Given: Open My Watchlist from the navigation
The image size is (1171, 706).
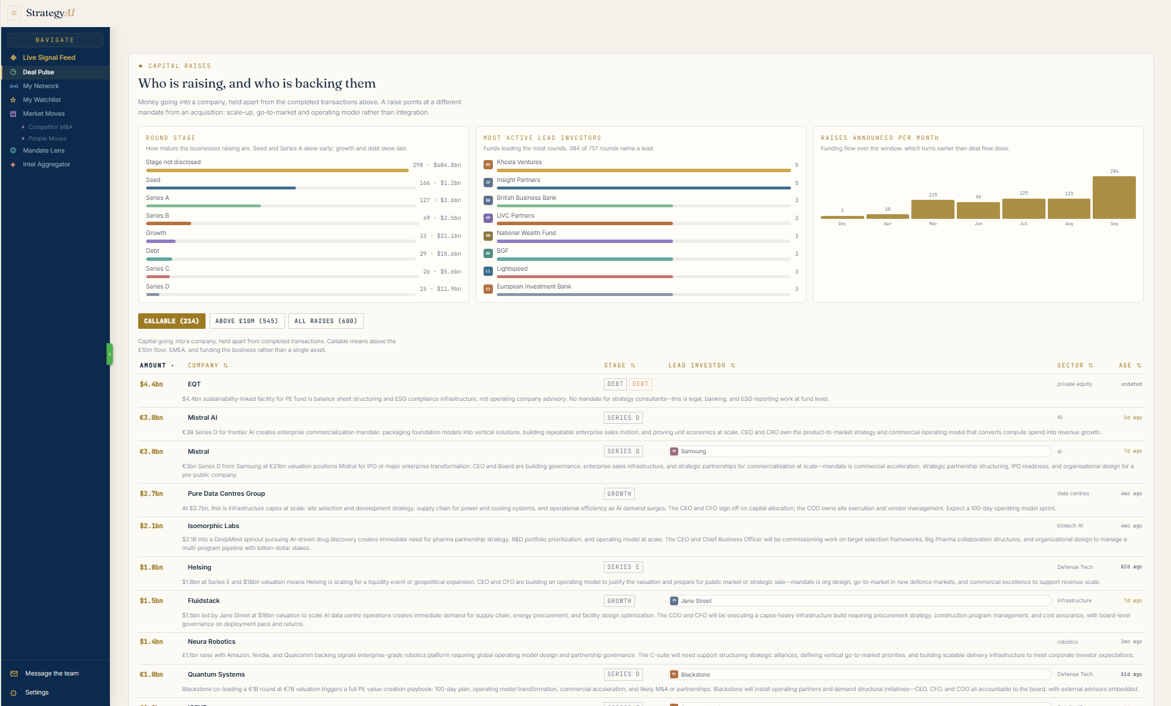Looking at the screenshot, I should point(55,100).
